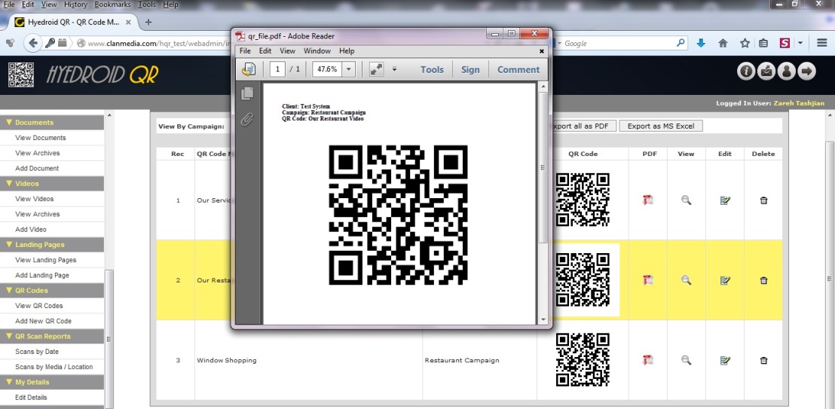835x409 pixels.
Task: Open Tools pane in Adobe Reader
Action: click(x=432, y=70)
